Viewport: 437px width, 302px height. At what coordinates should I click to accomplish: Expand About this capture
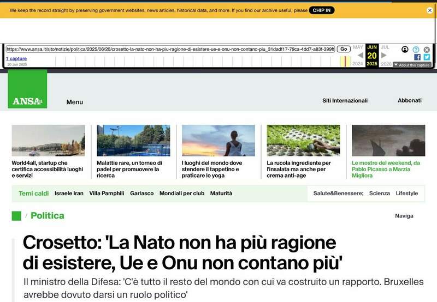(412, 65)
